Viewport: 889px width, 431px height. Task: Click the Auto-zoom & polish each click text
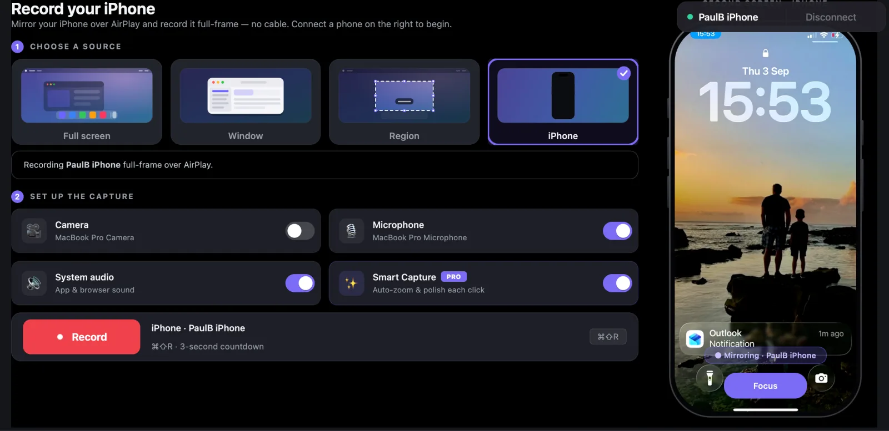click(428, 290)
